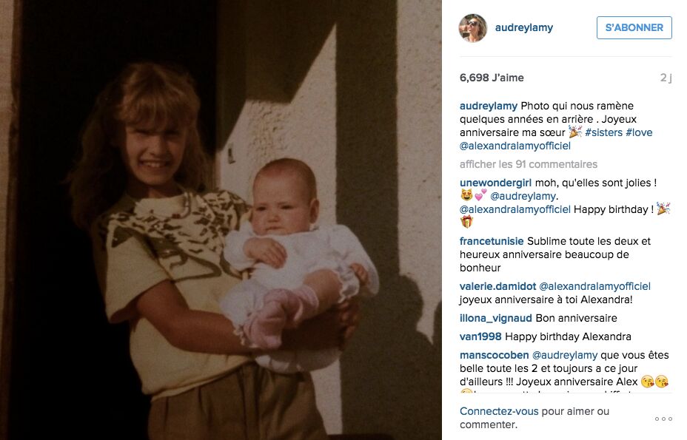Click the S'ABONNER follow button
This screenshot has height=440, width=687.
(634, 27)
